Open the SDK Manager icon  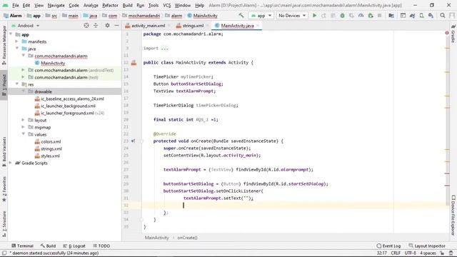tap(431, 16)
